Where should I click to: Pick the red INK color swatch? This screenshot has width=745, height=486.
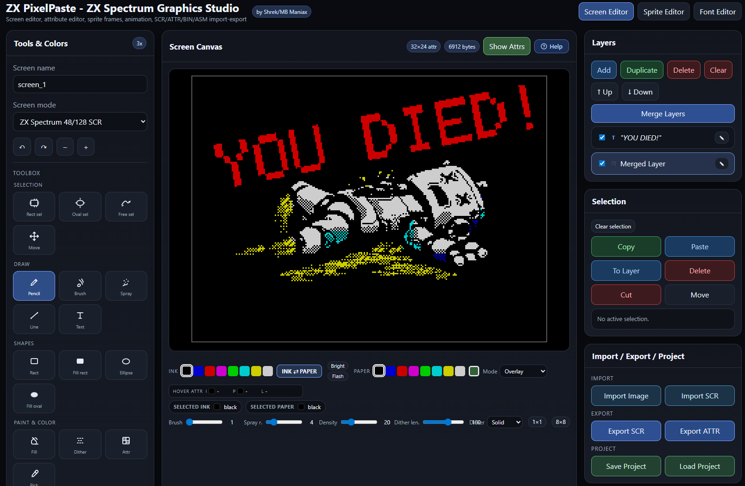[210, 371]
